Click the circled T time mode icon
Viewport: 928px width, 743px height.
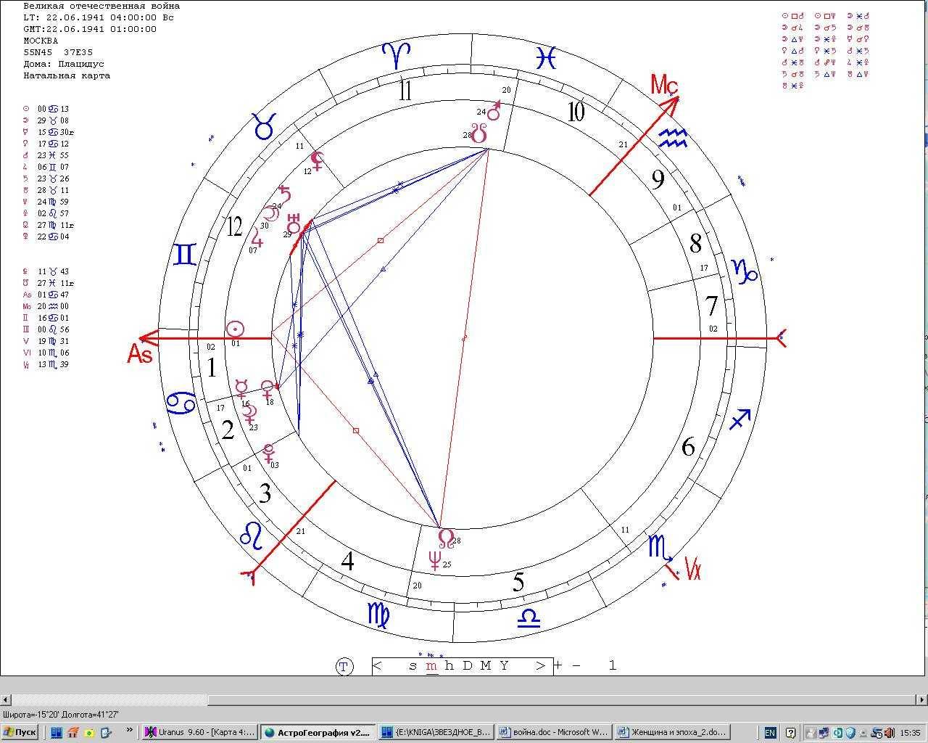[344, 666]
